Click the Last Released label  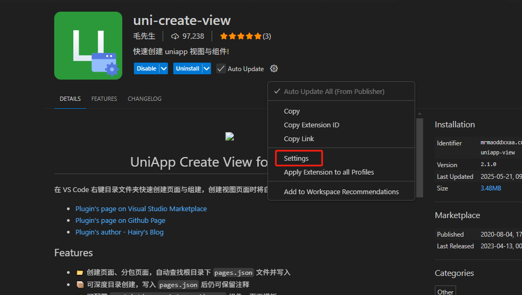[455, 246]
